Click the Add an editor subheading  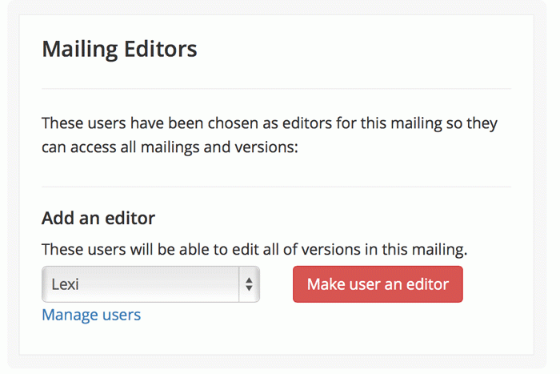[x=98, y=218]
